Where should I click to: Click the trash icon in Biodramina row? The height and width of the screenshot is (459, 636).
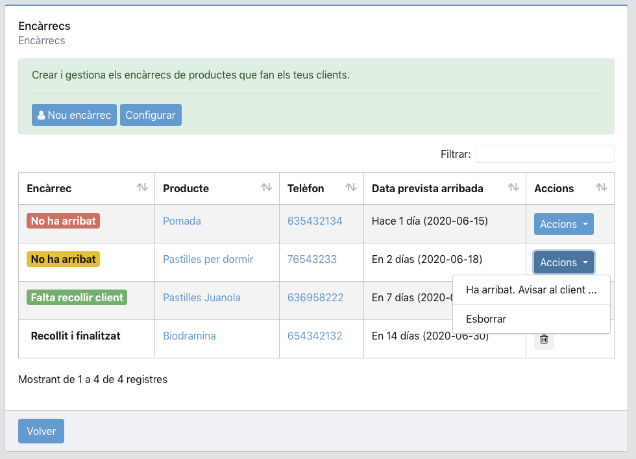[x=544, y=339]
